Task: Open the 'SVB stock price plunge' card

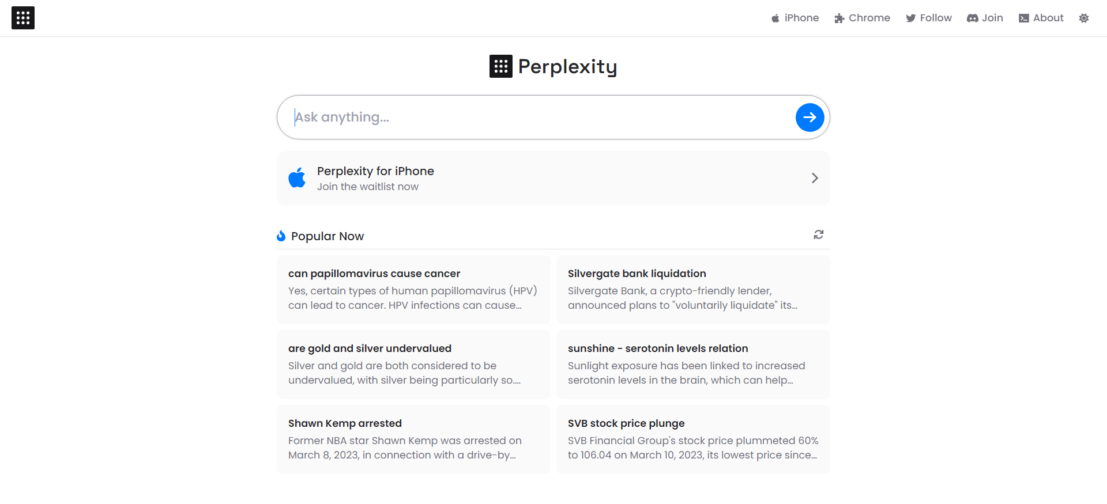Action: point(692,439)
